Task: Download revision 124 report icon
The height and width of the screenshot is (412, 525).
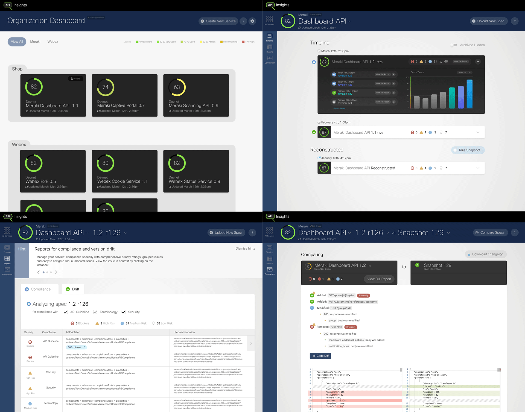Action: click(394, 102)
